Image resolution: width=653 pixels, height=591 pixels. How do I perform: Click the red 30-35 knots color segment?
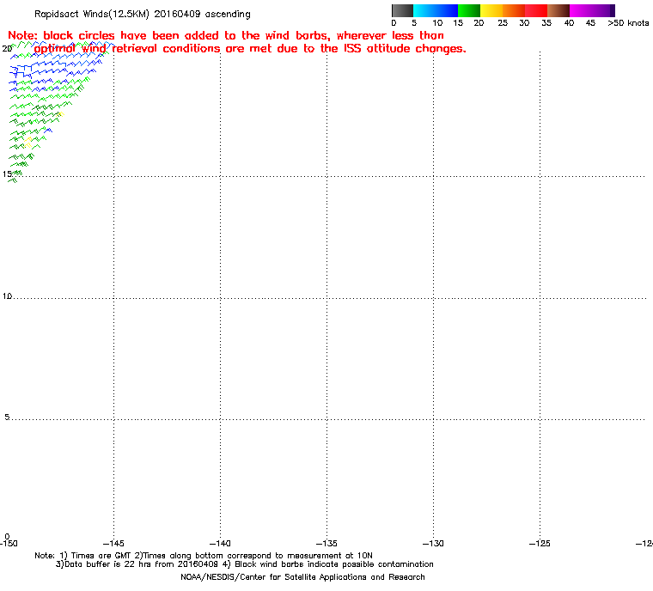tap(536, 10)
